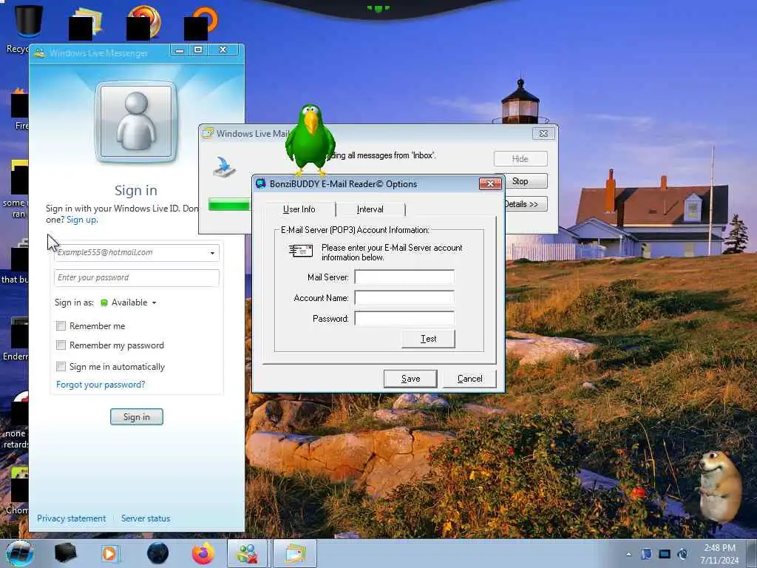Click the Messenger profile picture placeholder
This screenshot has width=757, height=568.
pos(136,121)
